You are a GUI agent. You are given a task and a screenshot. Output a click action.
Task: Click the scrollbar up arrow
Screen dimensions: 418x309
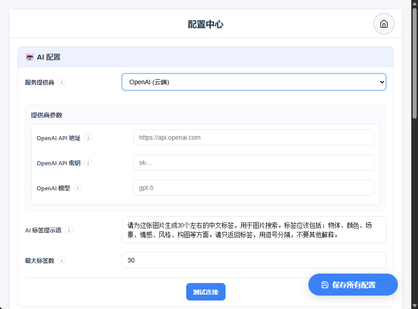414,4
